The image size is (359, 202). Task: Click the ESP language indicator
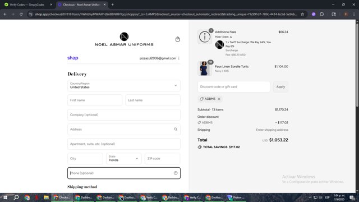click(328, 198)
